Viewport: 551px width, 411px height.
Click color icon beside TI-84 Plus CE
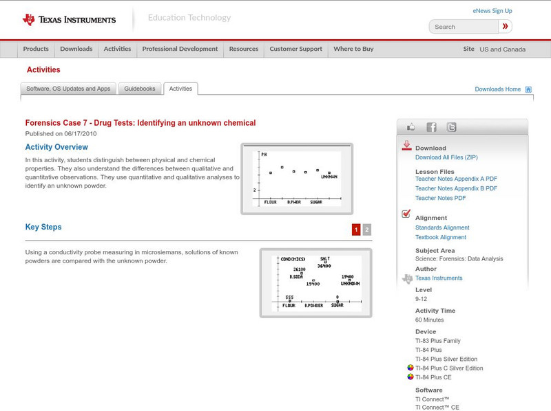410,377
